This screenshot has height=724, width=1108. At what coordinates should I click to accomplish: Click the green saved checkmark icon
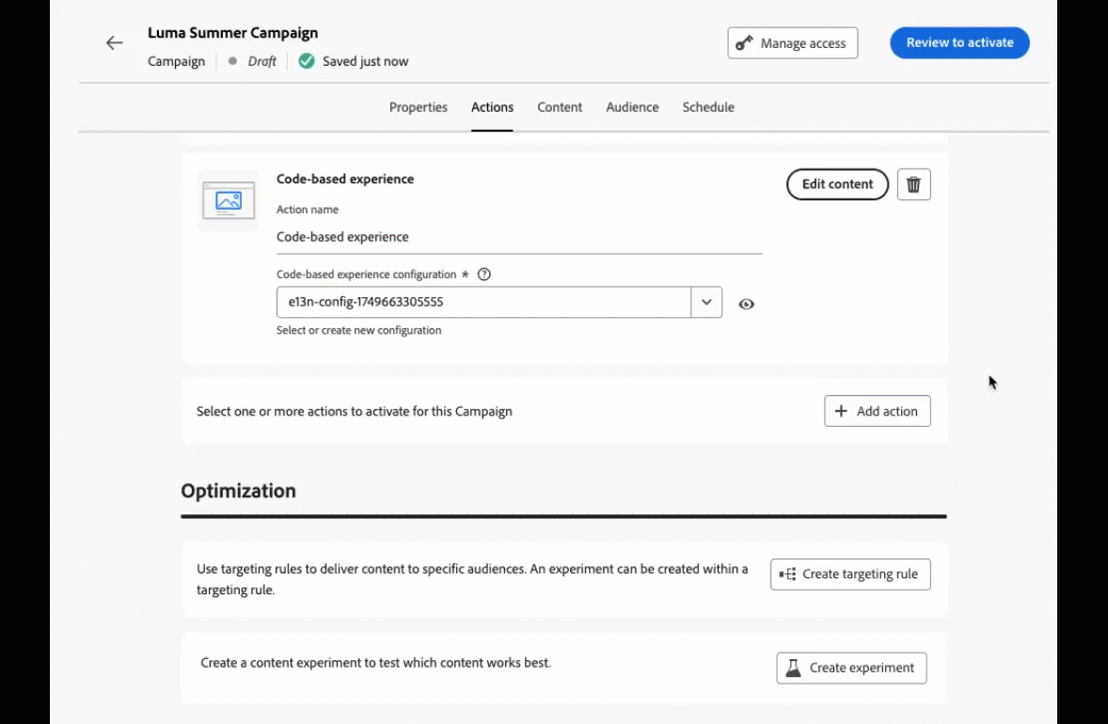click(x=307, y=61)
